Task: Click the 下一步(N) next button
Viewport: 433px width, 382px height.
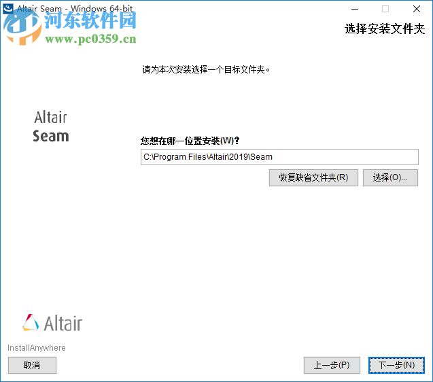Action: point(396,365)
